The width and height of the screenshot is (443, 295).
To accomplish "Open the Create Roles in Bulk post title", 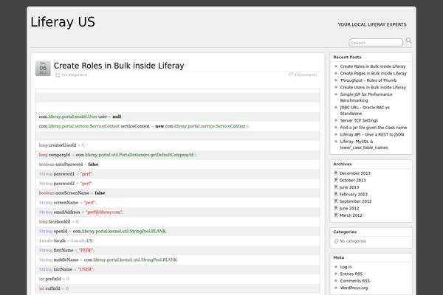I will (119, 66).
